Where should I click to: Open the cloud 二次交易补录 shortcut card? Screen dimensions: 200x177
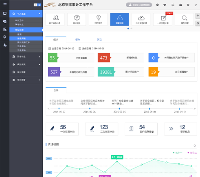click(x=141, y=19)
